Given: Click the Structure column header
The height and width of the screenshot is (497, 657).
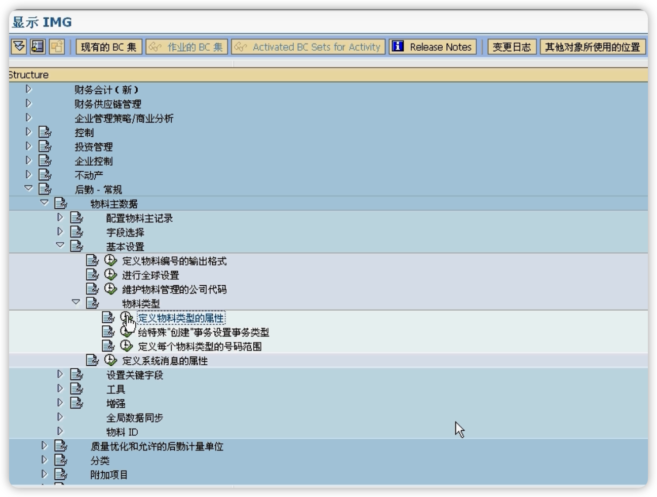Looking at the screenshot, I should click(328, 74).
